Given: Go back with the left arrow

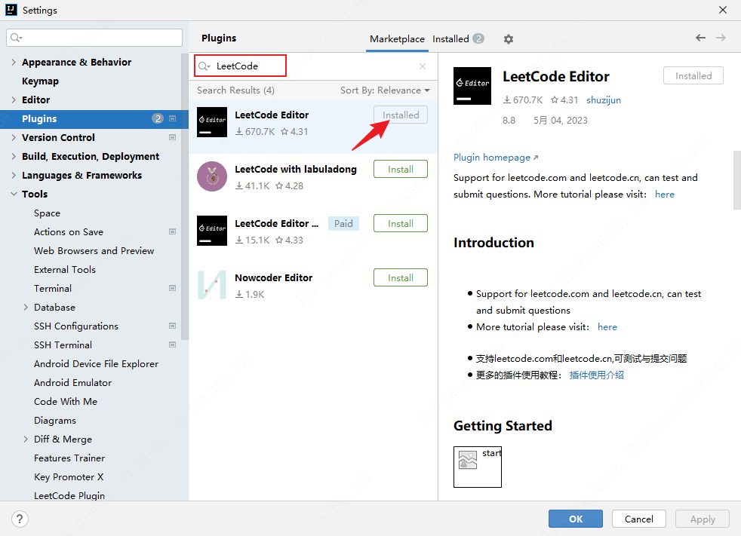Looking at the screenshot, I should (700, 38).
